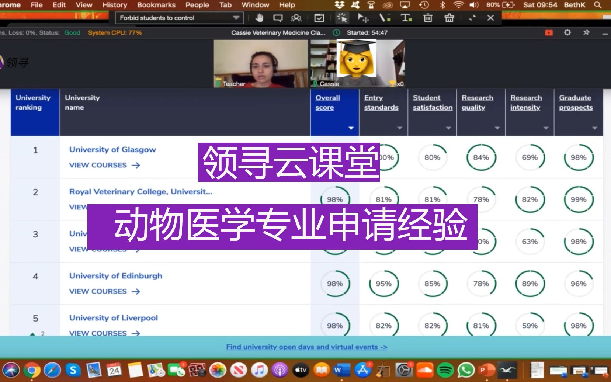Click the clear-all basket icon
The width and height of the screenshot is (611, 382).
449,18
